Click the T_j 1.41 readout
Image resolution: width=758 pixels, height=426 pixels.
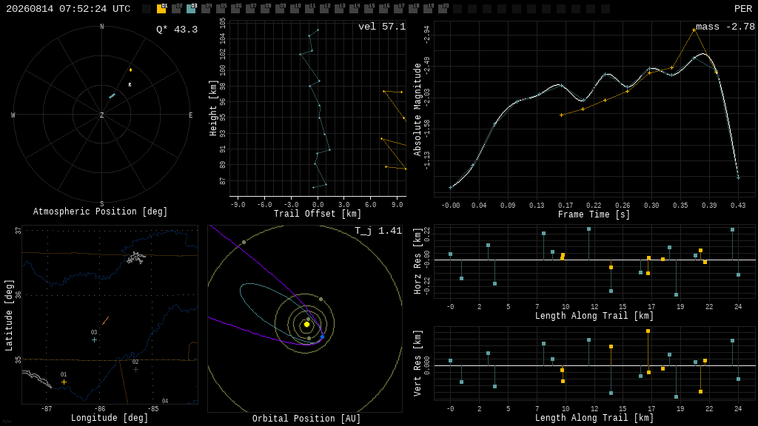(x=378, y=231)
